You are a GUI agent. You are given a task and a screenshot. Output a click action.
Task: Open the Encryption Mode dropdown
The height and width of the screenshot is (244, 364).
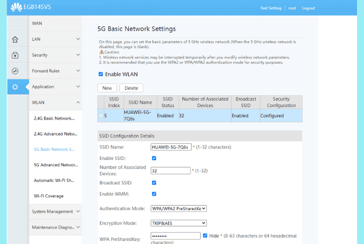pyautogui.click(x=179, y=223)
